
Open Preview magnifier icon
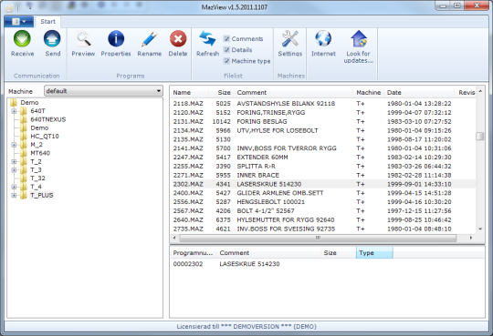pyautogui.click(x=83, y=39)
